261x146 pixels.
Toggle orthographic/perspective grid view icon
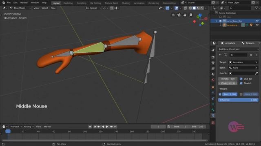(173, 15)
